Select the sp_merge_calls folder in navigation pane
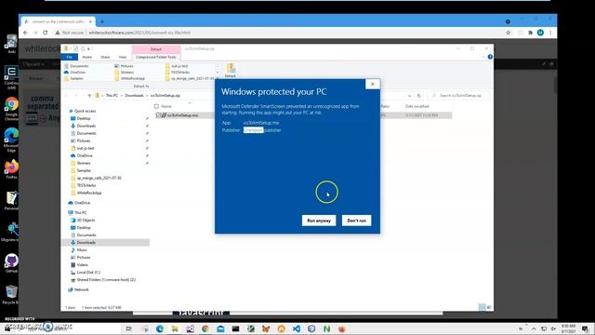Screen dimensions: 595x335 (x=97, y=178)
